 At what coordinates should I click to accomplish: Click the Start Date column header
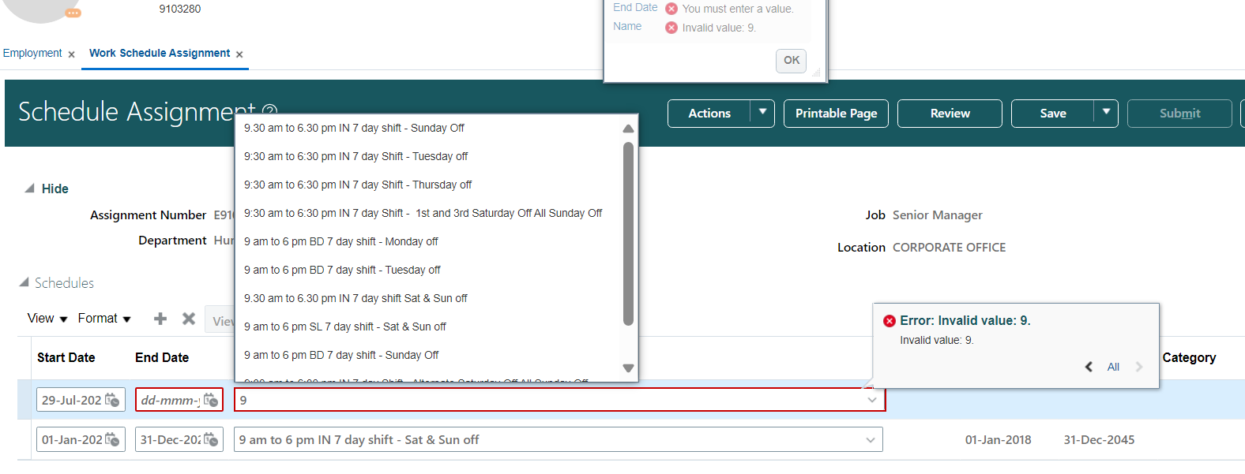[x=66, y=357]
